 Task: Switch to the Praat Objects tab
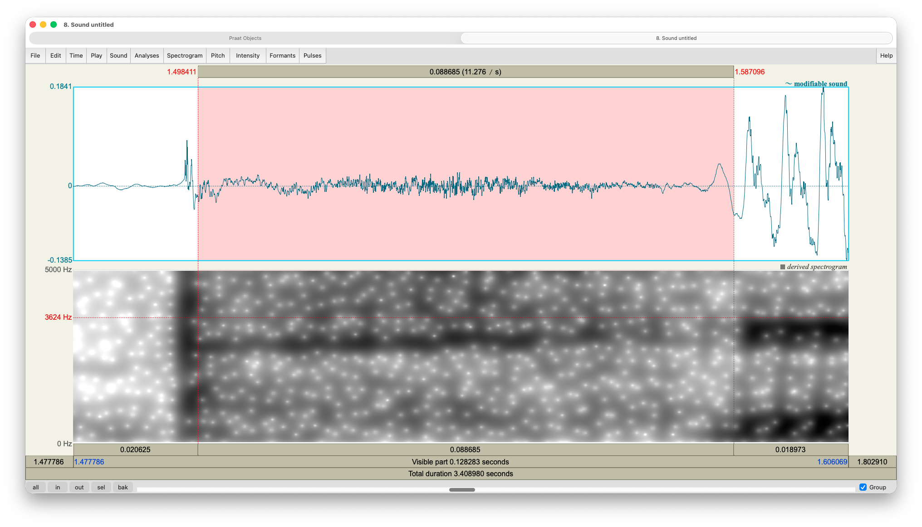click(x=245, y=38)
